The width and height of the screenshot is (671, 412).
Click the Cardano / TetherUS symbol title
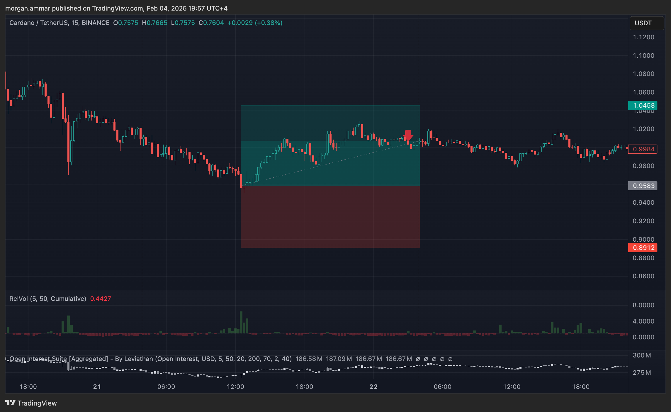tap(59, 23)
